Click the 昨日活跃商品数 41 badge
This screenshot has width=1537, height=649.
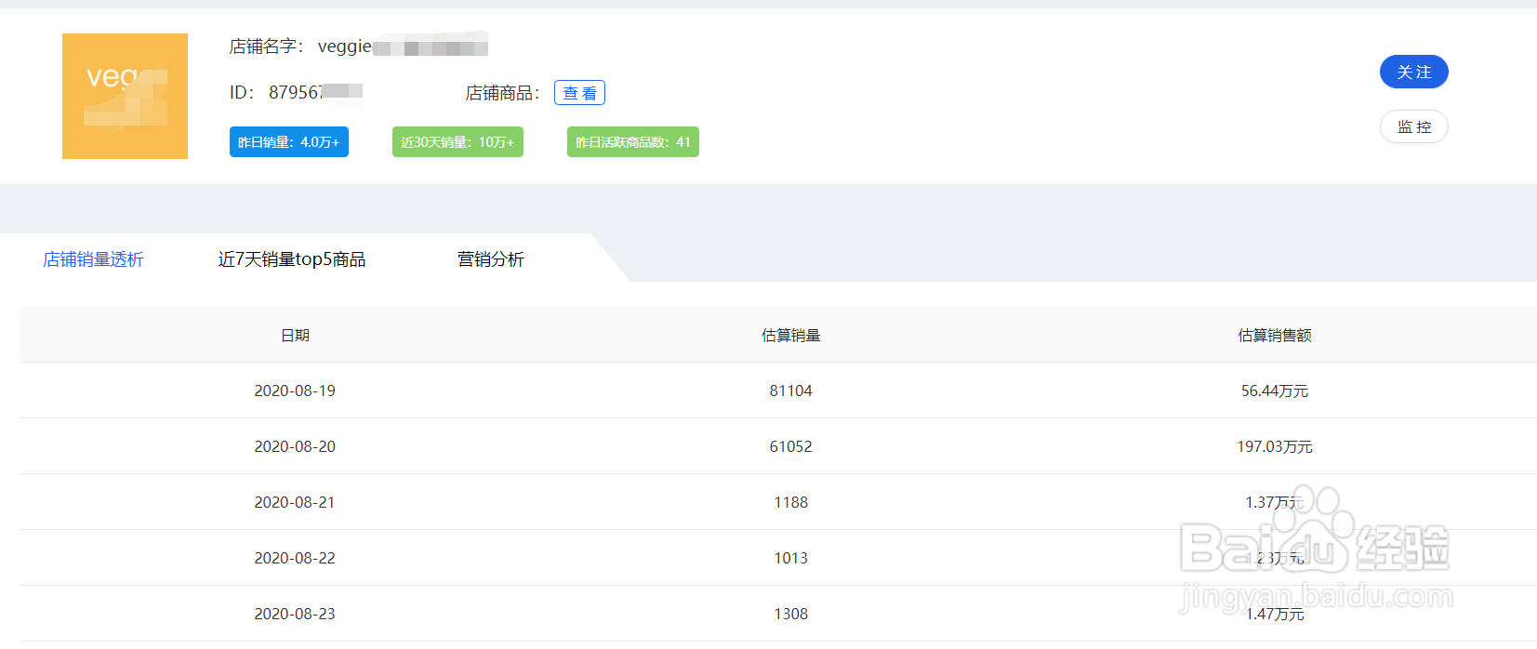pos(632,142)
